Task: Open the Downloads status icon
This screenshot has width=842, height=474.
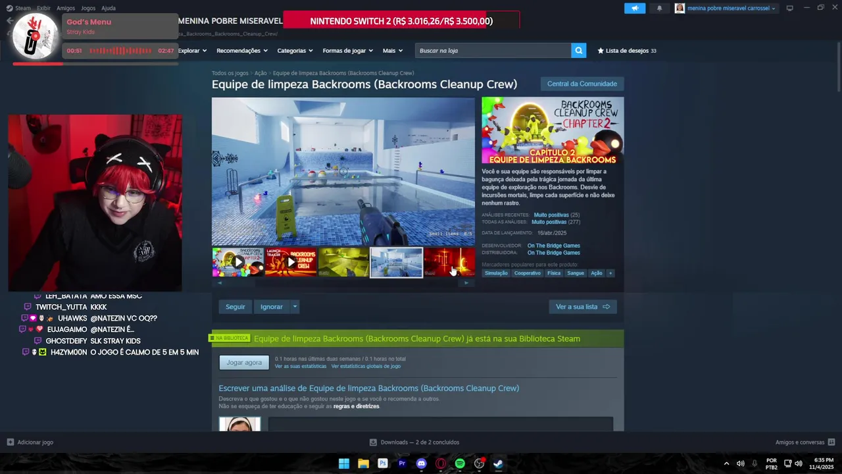Action: (x=373, y=442)
